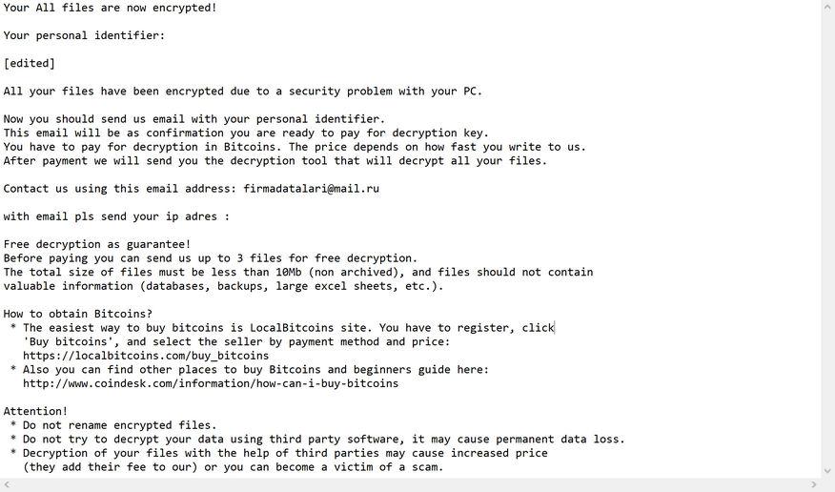Click the "Attention!" heading line
Screen dimensions: 835x492
click(x=36, y=412)
